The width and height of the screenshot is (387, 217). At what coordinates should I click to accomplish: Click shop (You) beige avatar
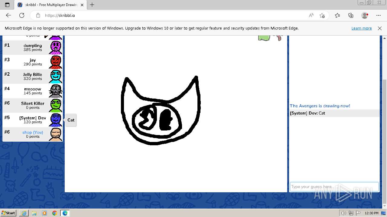click(x=56, y=134)
